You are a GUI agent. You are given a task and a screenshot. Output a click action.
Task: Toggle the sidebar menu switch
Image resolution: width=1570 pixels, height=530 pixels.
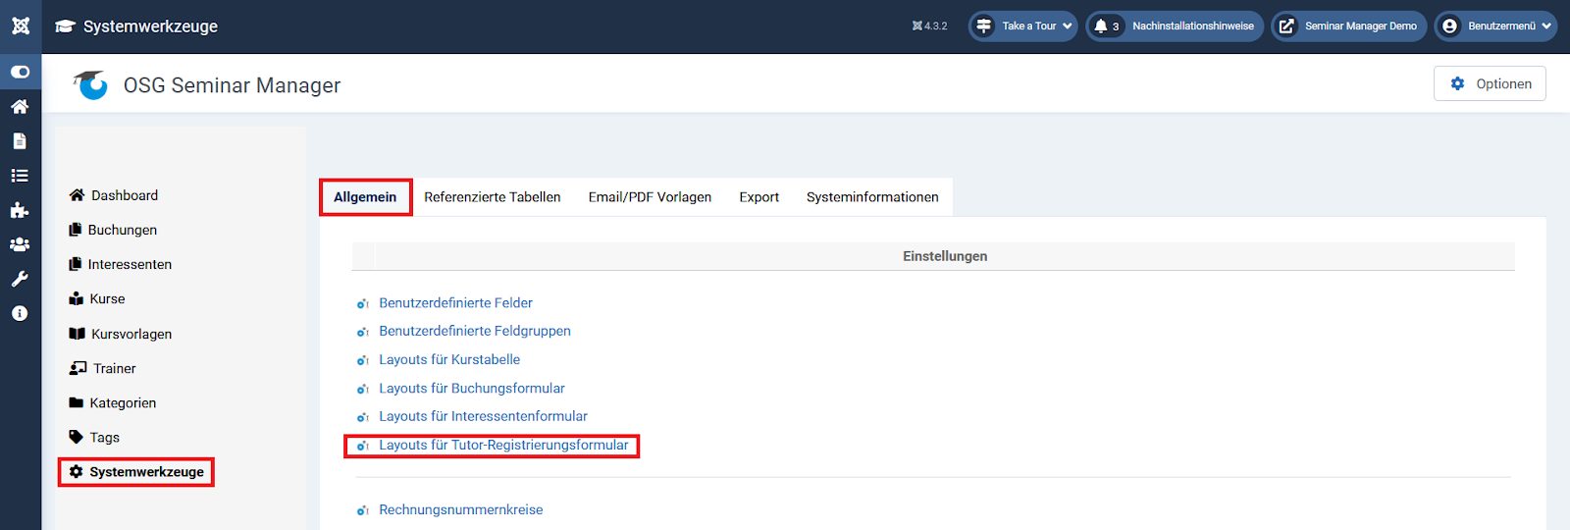[20, 72]
